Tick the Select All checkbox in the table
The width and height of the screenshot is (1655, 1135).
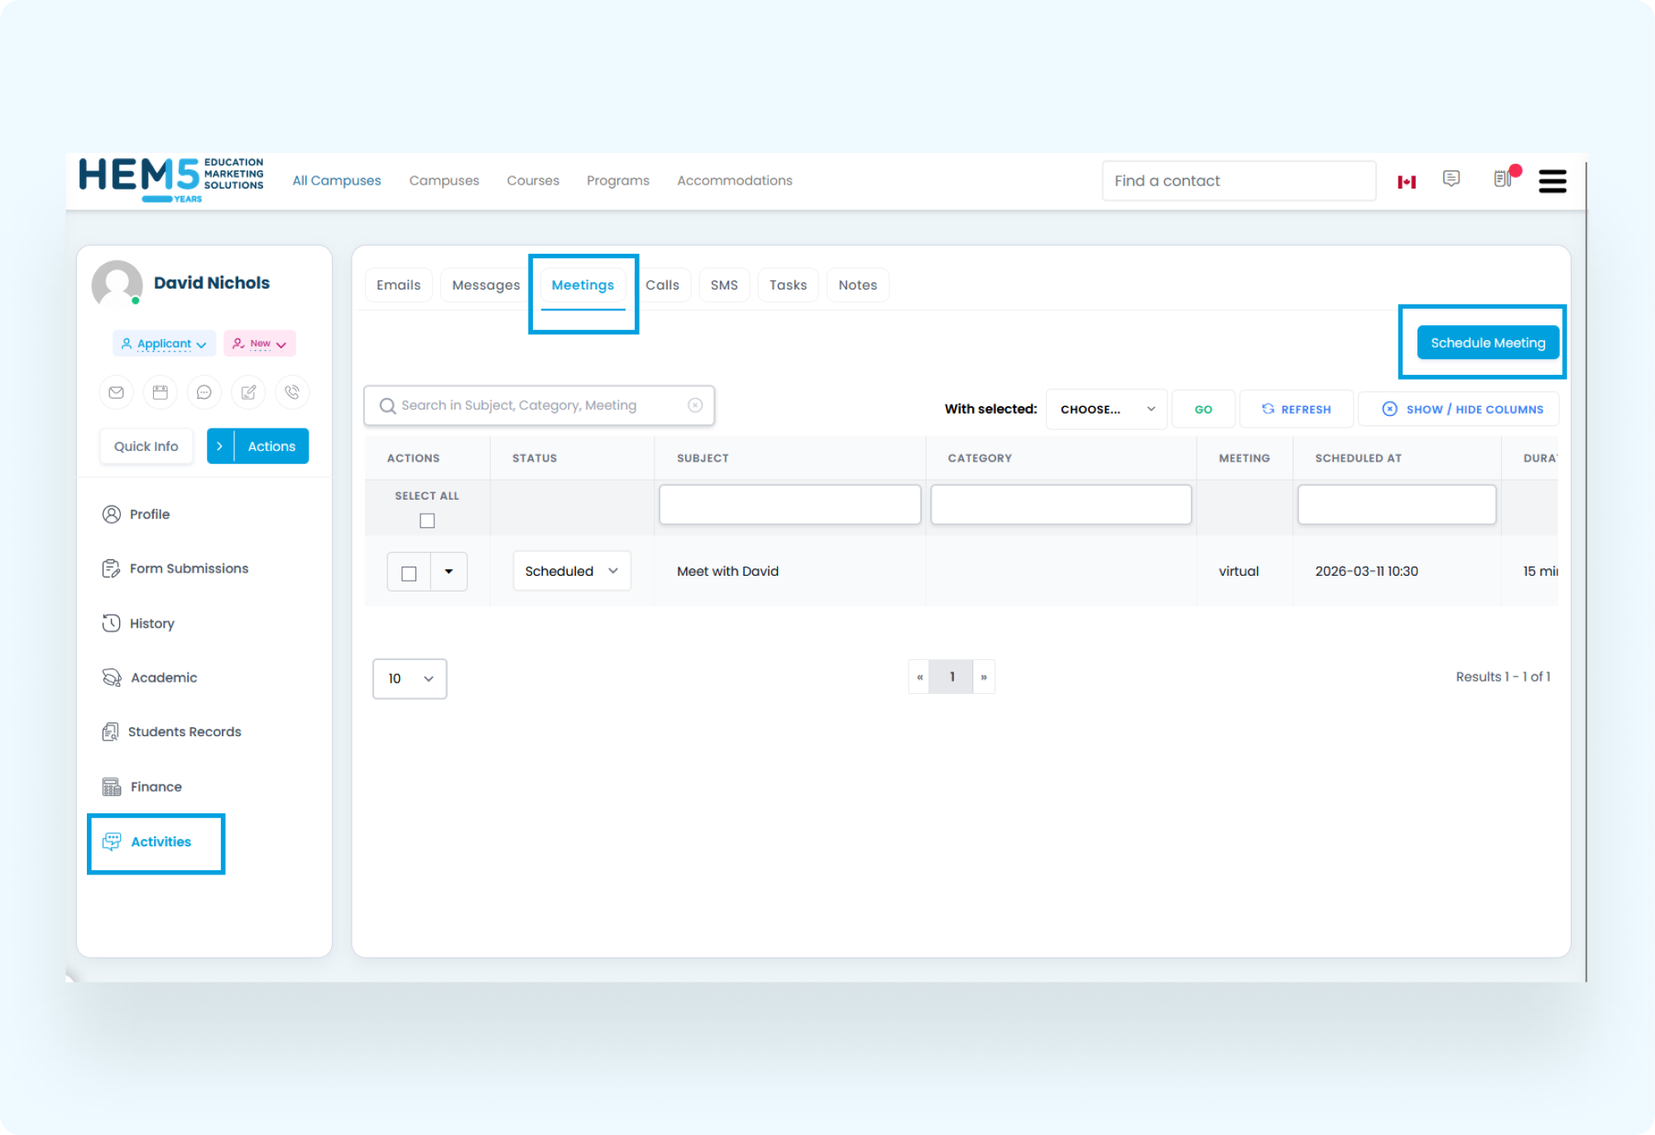(x=426, y=520)
